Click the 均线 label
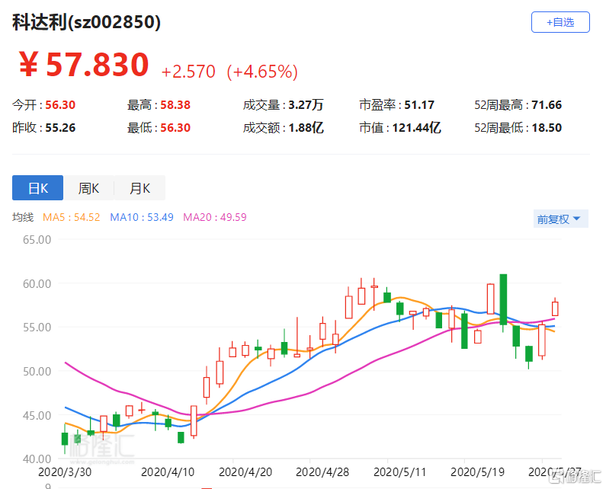The image size is (606, 489). pyautogui.click(x=23, y=217)
